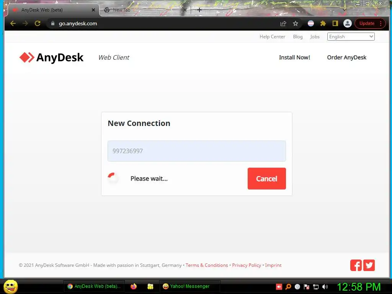This screenshot has height=294, width=392.
Task: Expand the English language dropdown
Action: coord(351,37)
